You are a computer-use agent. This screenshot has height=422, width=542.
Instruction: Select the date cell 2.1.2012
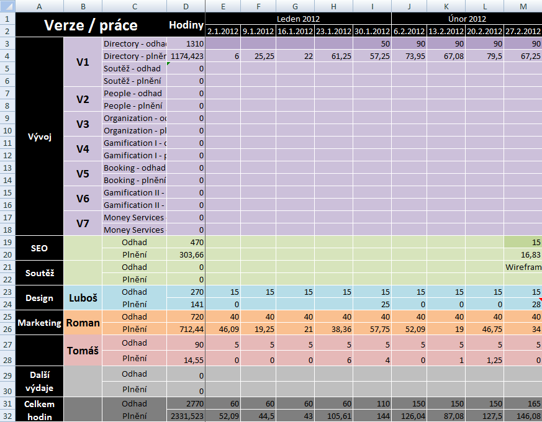pos(223,31)
